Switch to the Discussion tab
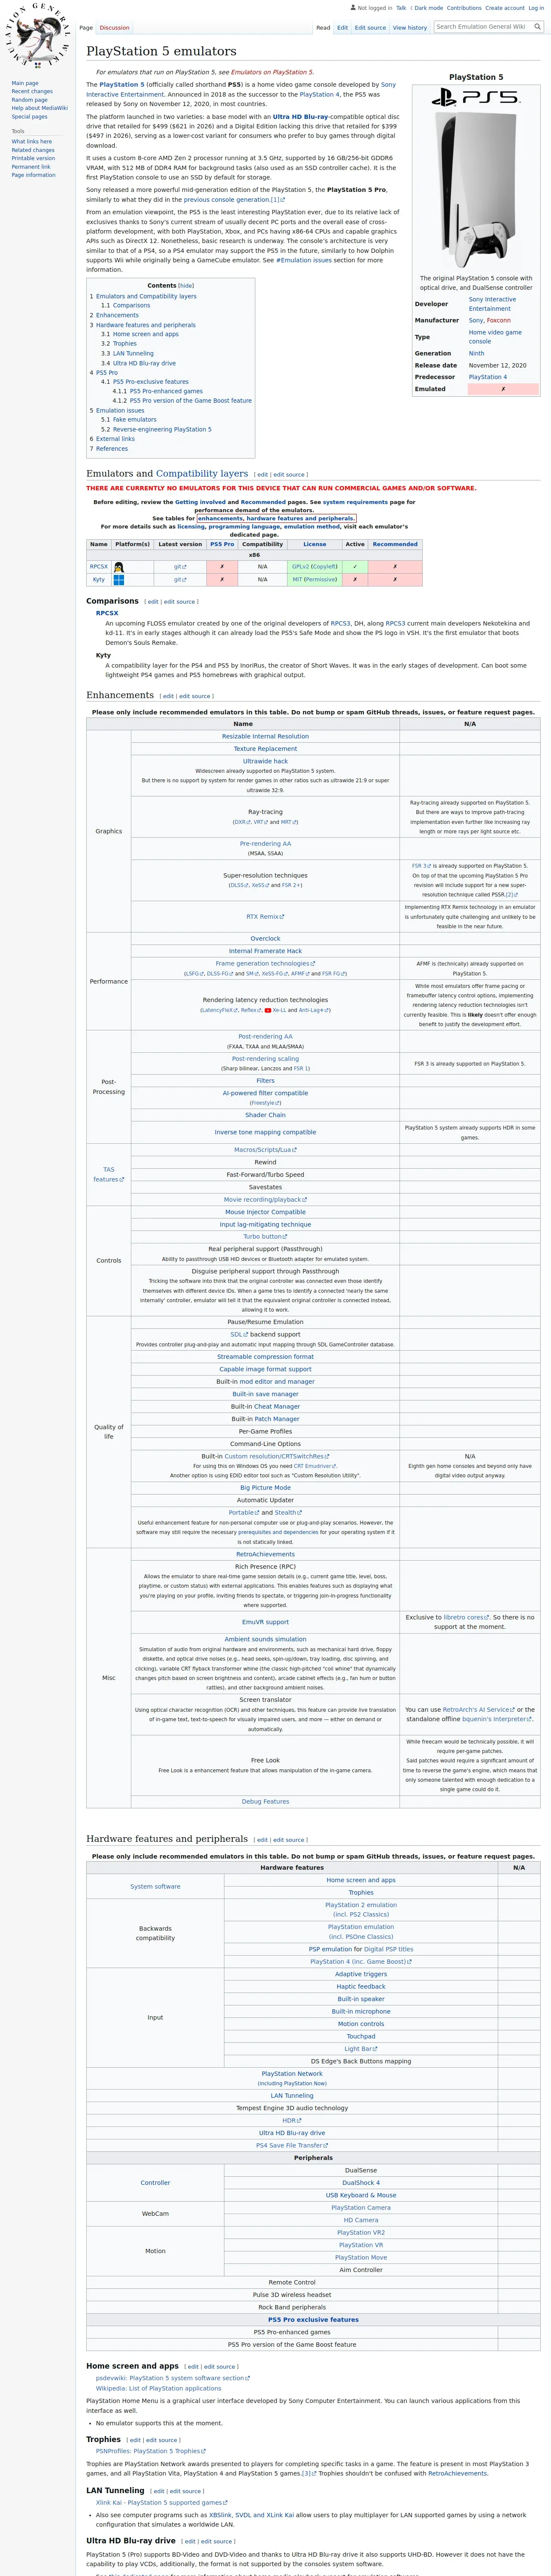This screenshot has width=551, height=2576. [x=114, y=28]
